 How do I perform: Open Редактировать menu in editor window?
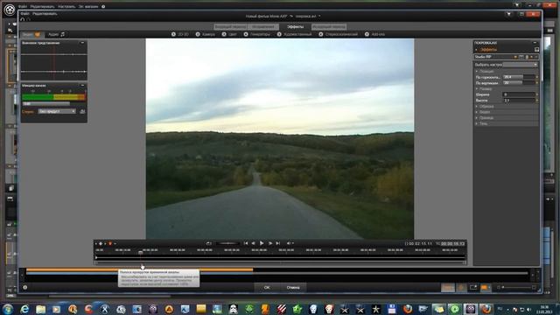tap(45, 14)
